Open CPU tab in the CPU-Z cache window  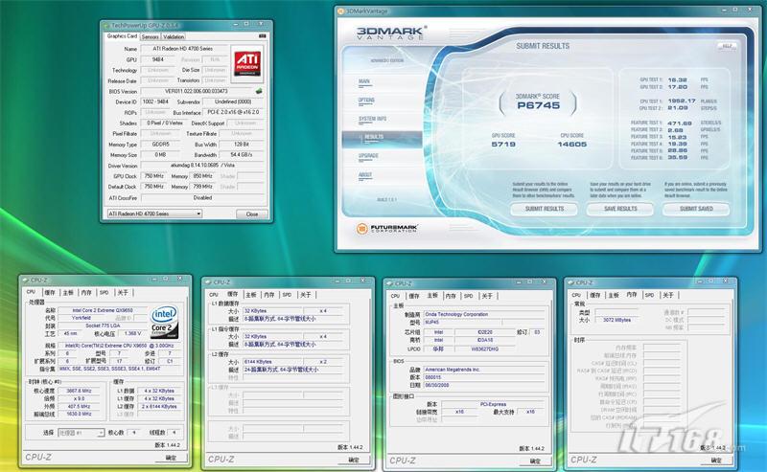coord(214,294)
